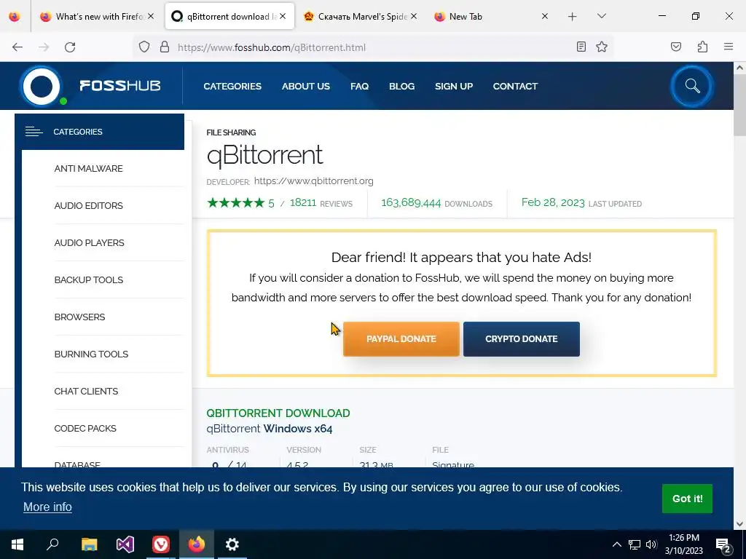
Task: Open the network tray icon
Action: coord(635,544)
